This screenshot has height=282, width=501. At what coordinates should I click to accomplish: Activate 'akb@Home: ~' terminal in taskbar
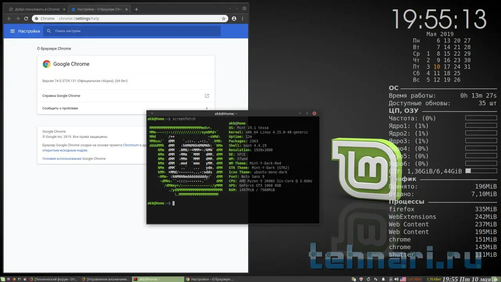(x=158, y=279)
